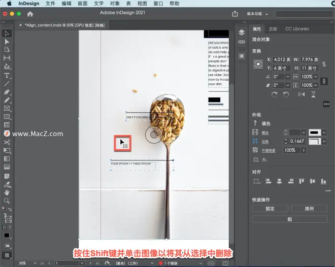Image resolution: width=335 pixels, height=267 pixels.
Task: Select the Direct Selection tool
Action: (7, 42)
